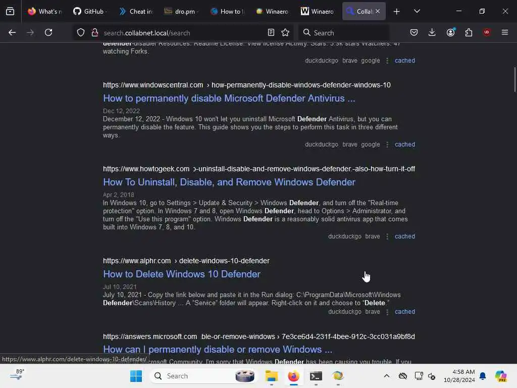
Task: Switch to the dro.pm tab
Action: [x=181, y=11]
